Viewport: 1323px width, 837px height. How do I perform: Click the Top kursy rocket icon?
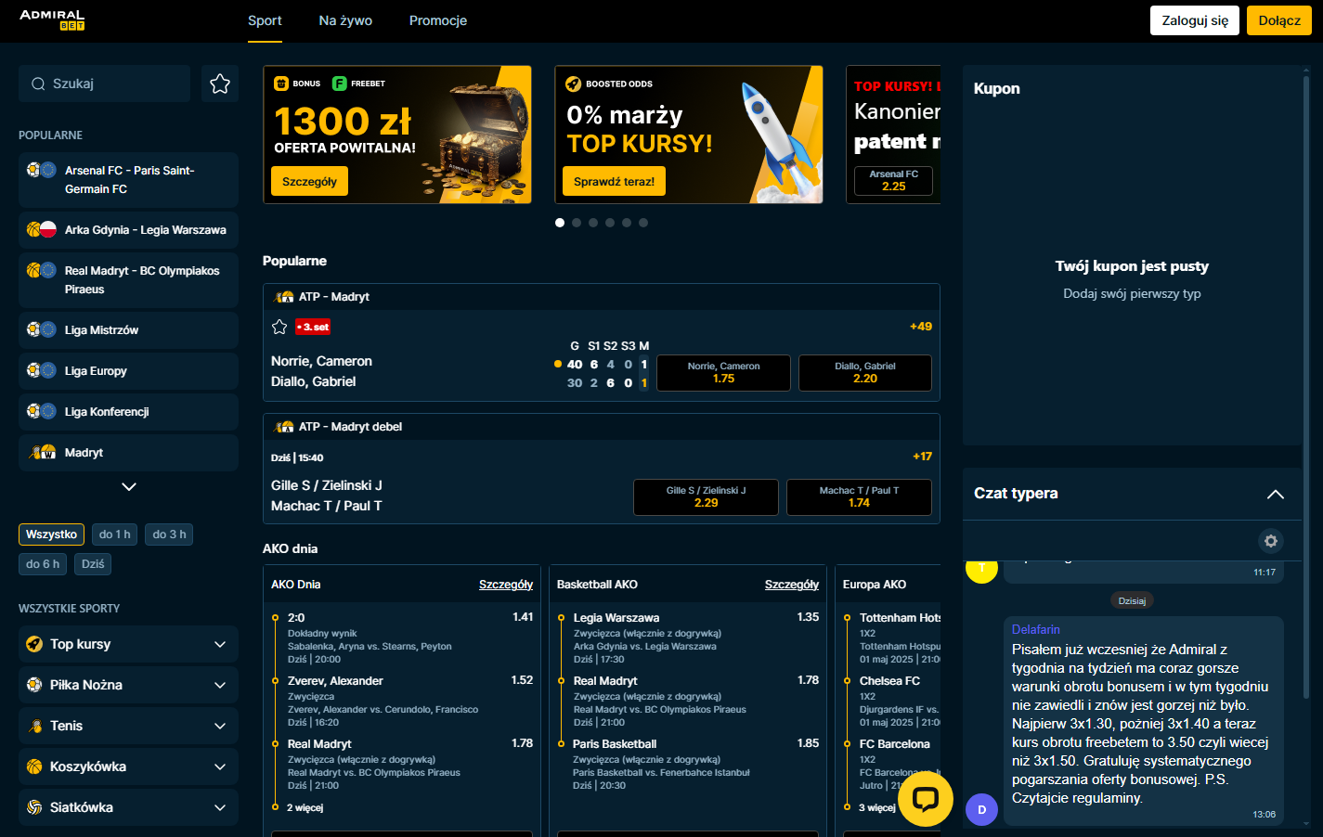[x=34, y=644]
